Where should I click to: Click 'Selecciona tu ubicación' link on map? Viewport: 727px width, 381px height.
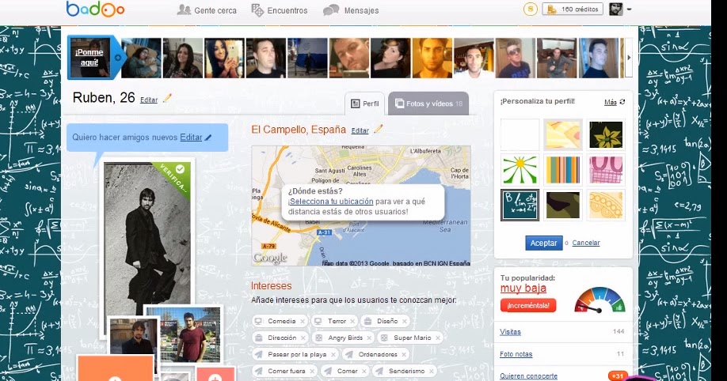click(x=330, y=202)
